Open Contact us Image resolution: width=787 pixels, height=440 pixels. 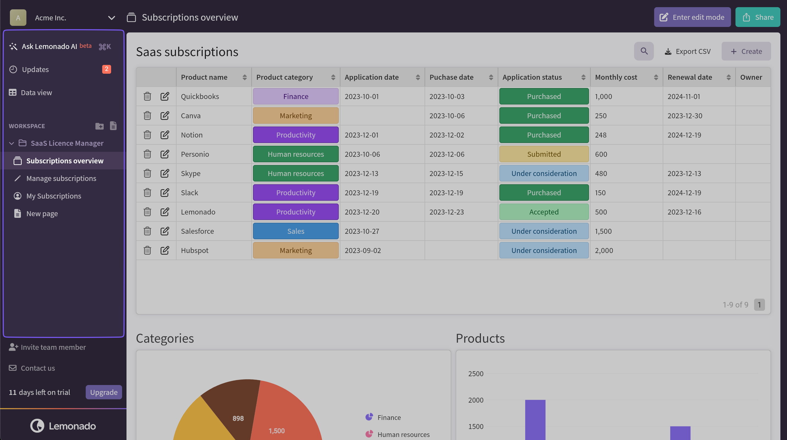(x=32, y=368)
